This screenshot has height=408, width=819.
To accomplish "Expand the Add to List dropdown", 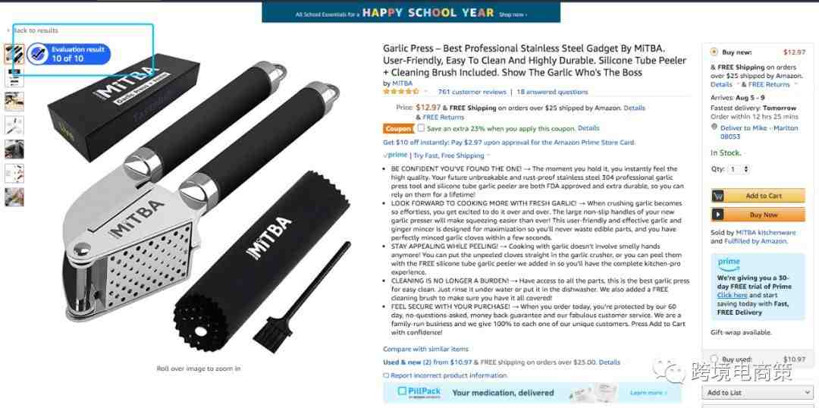I will 757,392.
